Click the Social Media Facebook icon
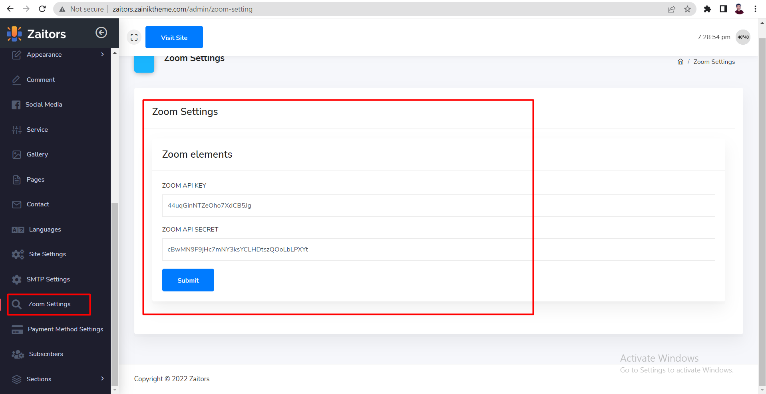 coord(16,105)
